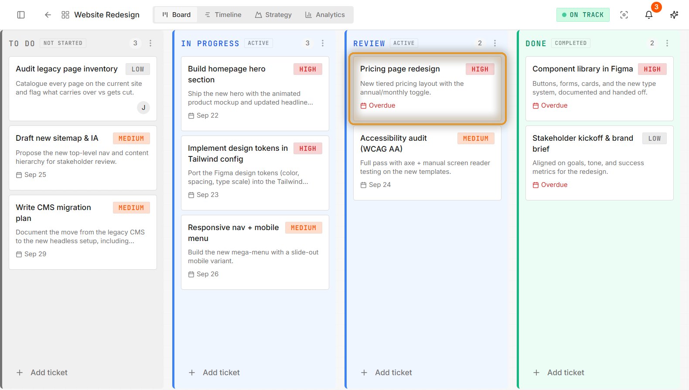Switch to the Analytics tab
Image resolution: width=689 pixels, height=390 pixels.
click(x=325, y=15)
